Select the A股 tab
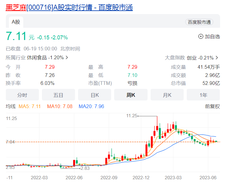The width and height of the screenshot is (225, 182). click(16, 22)
